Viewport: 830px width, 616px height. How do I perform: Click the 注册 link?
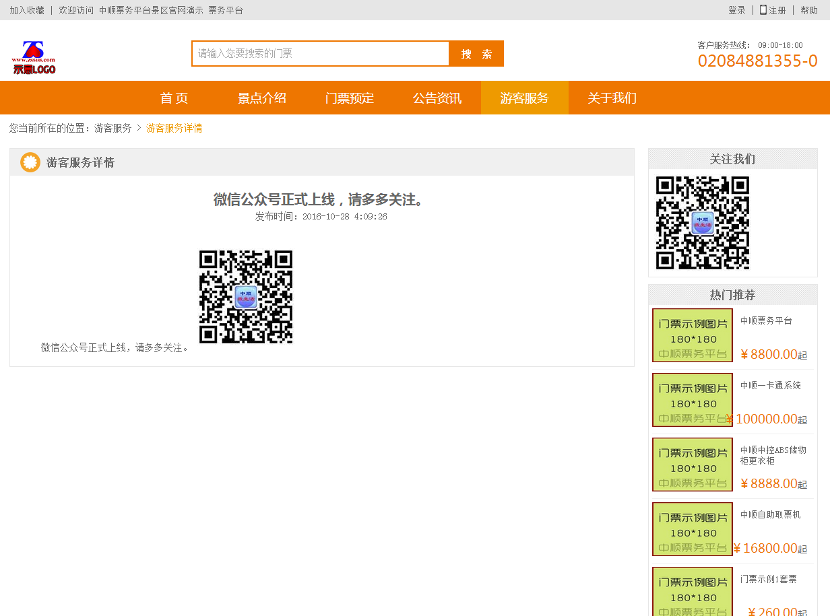777,10
